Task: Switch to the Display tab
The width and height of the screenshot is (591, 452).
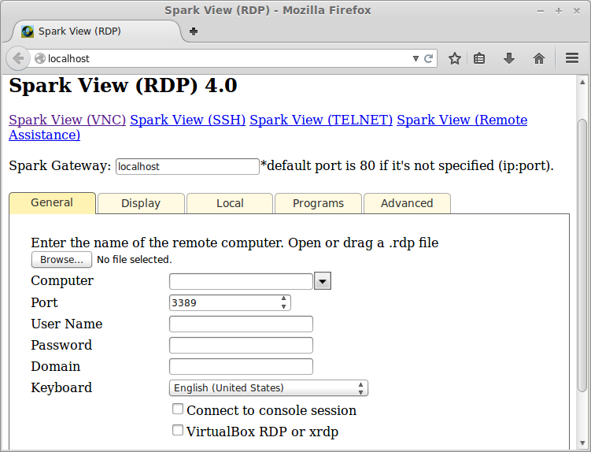Action: click(x=141, y=203)
